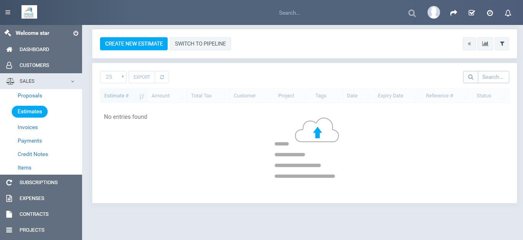Focus the table search input field

[493, 77]
